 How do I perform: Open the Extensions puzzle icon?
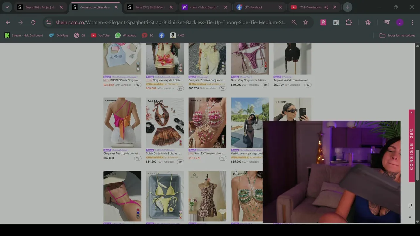pyautogui.click(x=349, y=22)
